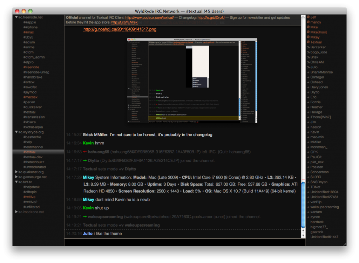Select the #handbrake channel
359x263 pixels.
pos(33,77)
